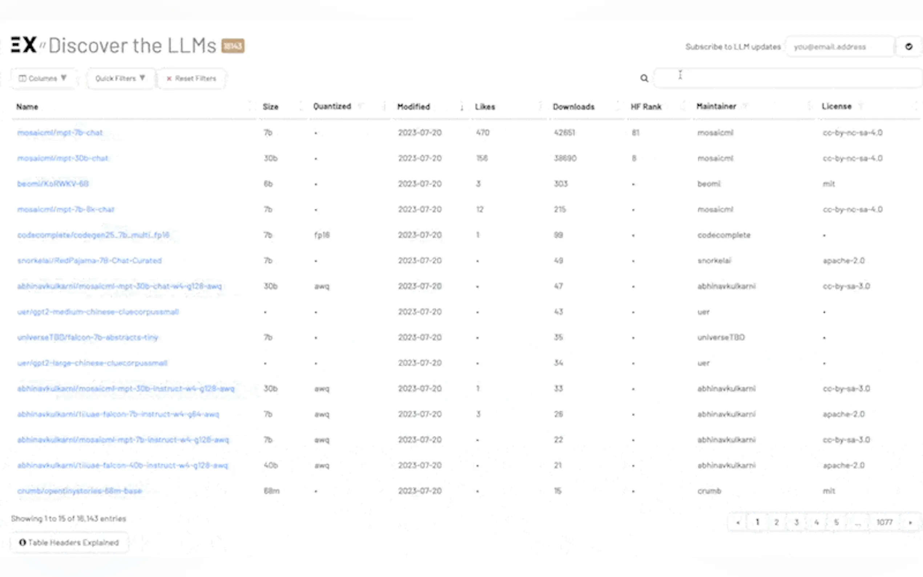Open mosaicml/mpt-30b-chat model link
Screen dimensions: 923x577
tap(63, 158)
